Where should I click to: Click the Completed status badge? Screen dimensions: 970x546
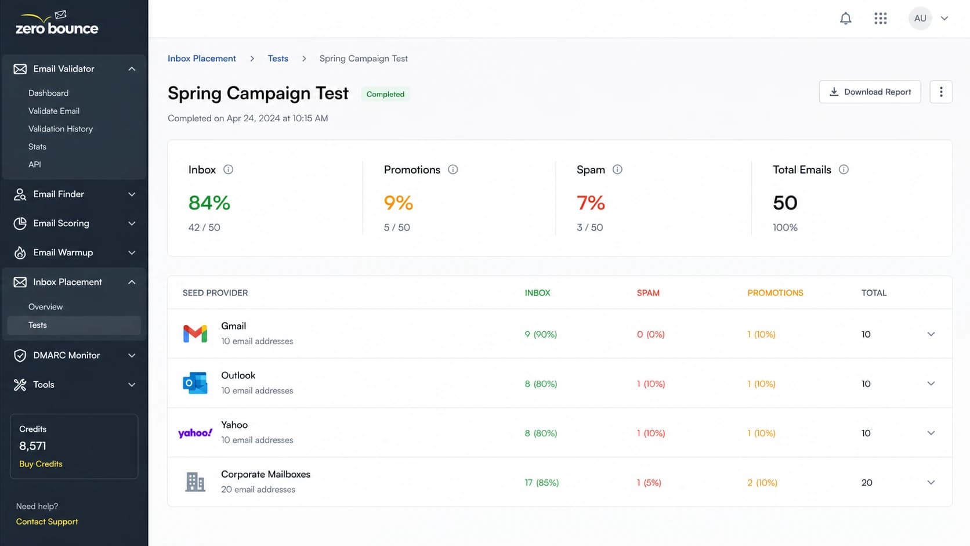click(x=385, y=94)
